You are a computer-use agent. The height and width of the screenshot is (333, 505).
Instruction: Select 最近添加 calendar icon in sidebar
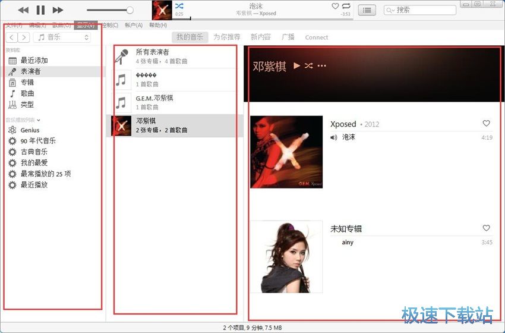pyautogui.click(x=12, y=61)
